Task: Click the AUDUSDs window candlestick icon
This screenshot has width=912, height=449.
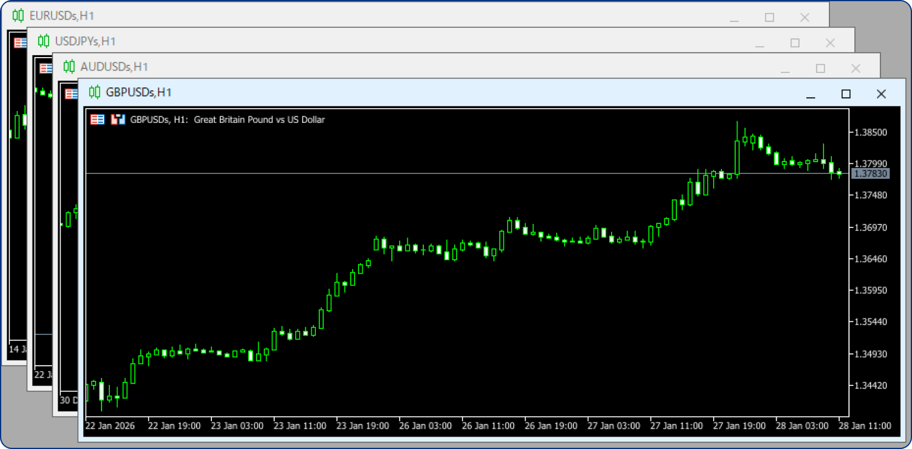Action: click(x=69, y=66)
